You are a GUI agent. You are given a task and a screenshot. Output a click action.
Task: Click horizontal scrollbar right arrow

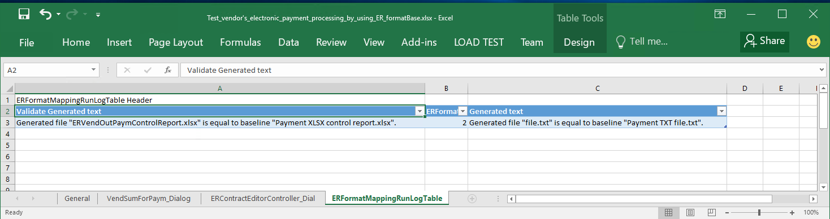coord(813,199)
